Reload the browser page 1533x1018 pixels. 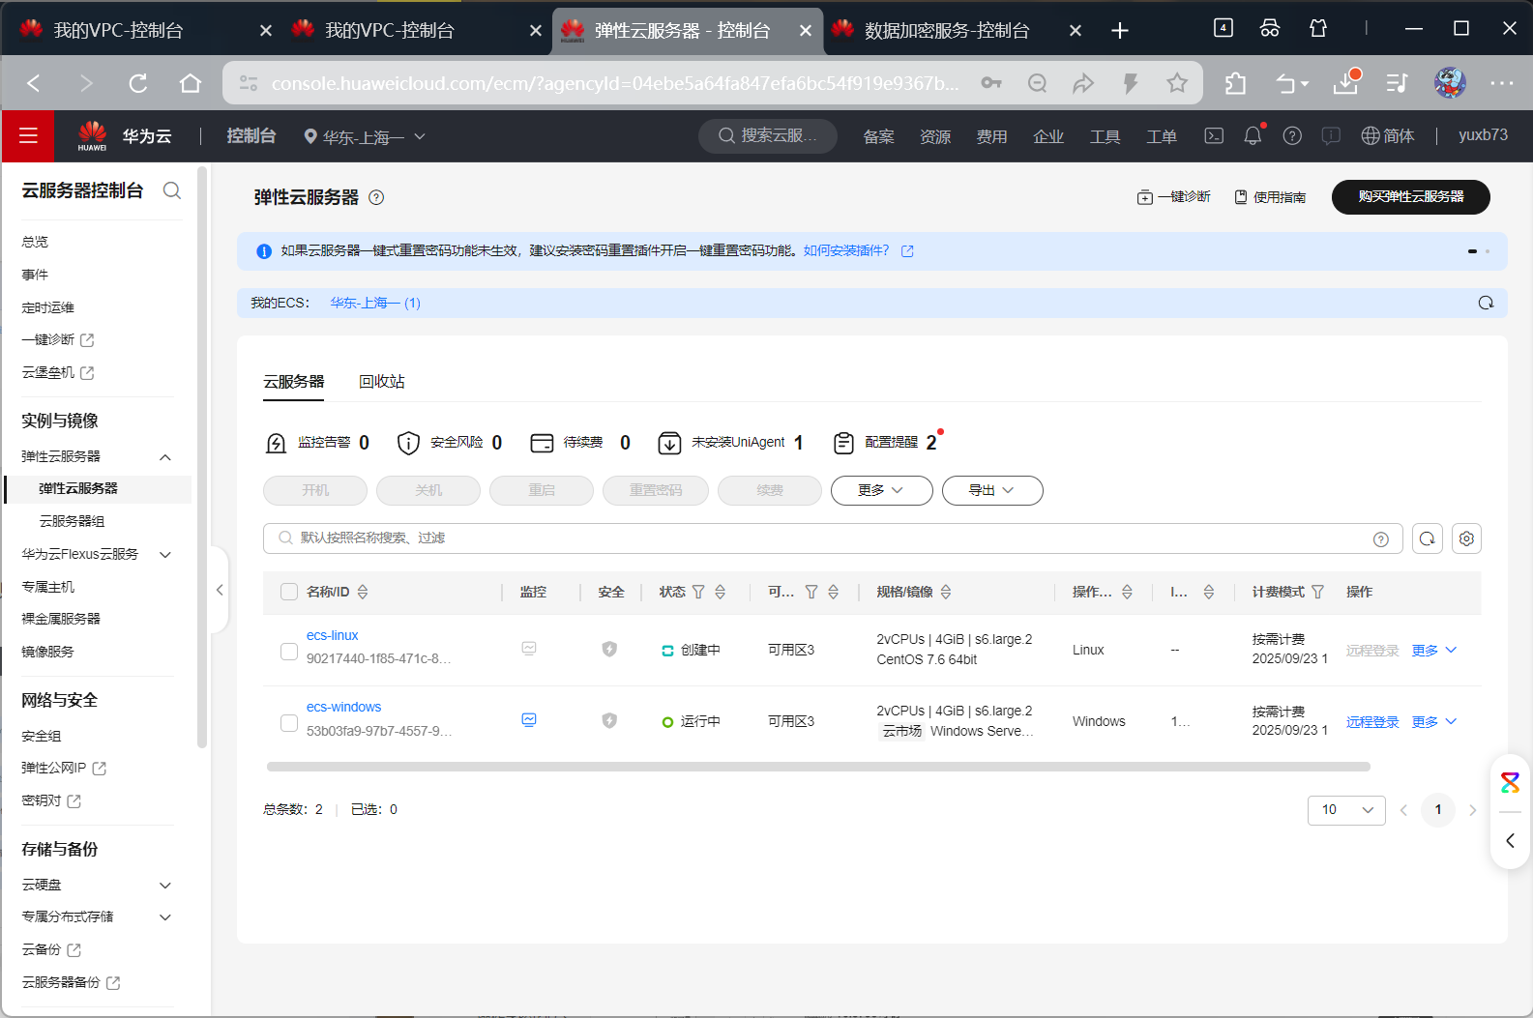(138, 84)
